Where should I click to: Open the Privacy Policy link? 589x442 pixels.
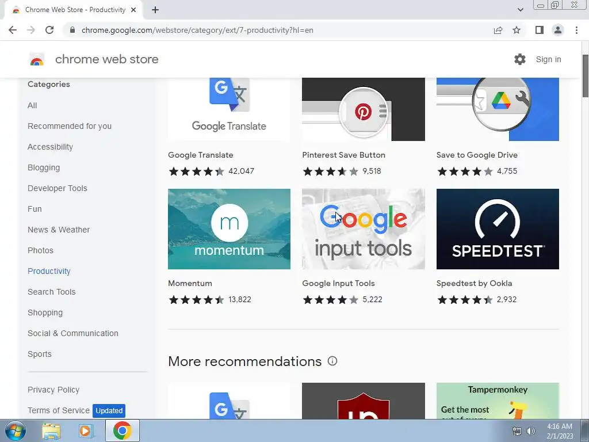[x=53, y=390]
